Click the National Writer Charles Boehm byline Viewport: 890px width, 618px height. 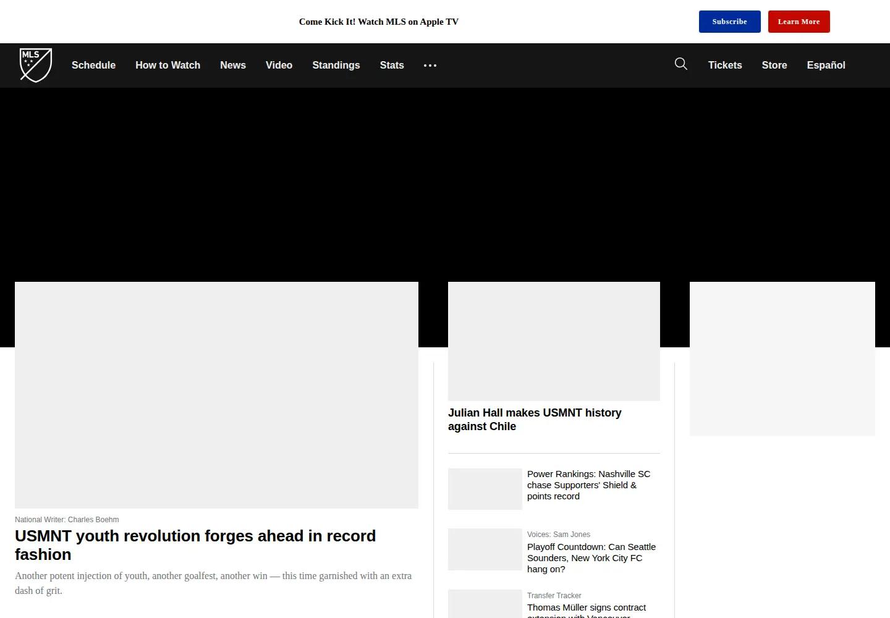click(67, 520)
